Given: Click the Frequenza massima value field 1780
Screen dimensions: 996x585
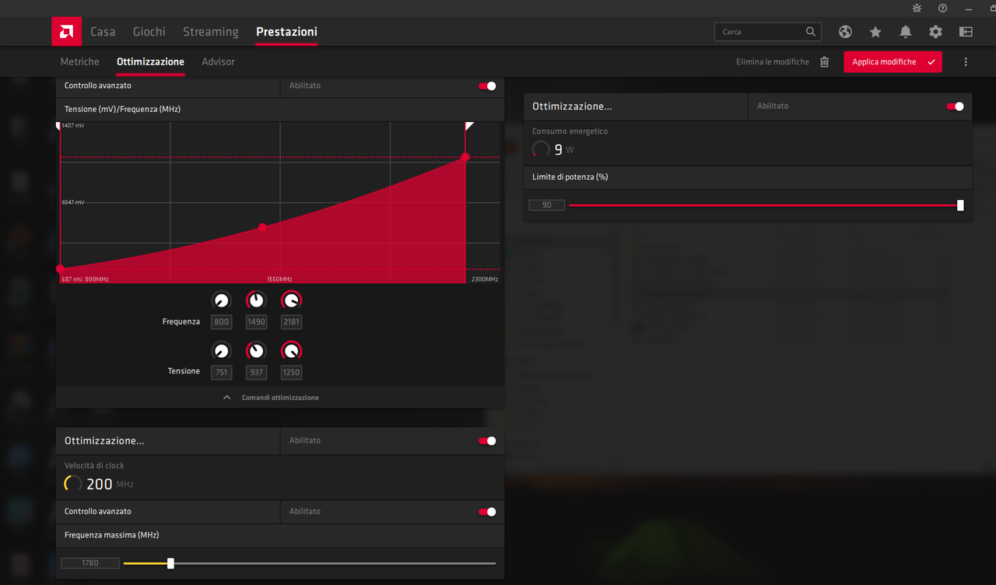Looking at the screenshot, I should click(x=90, y=563).
